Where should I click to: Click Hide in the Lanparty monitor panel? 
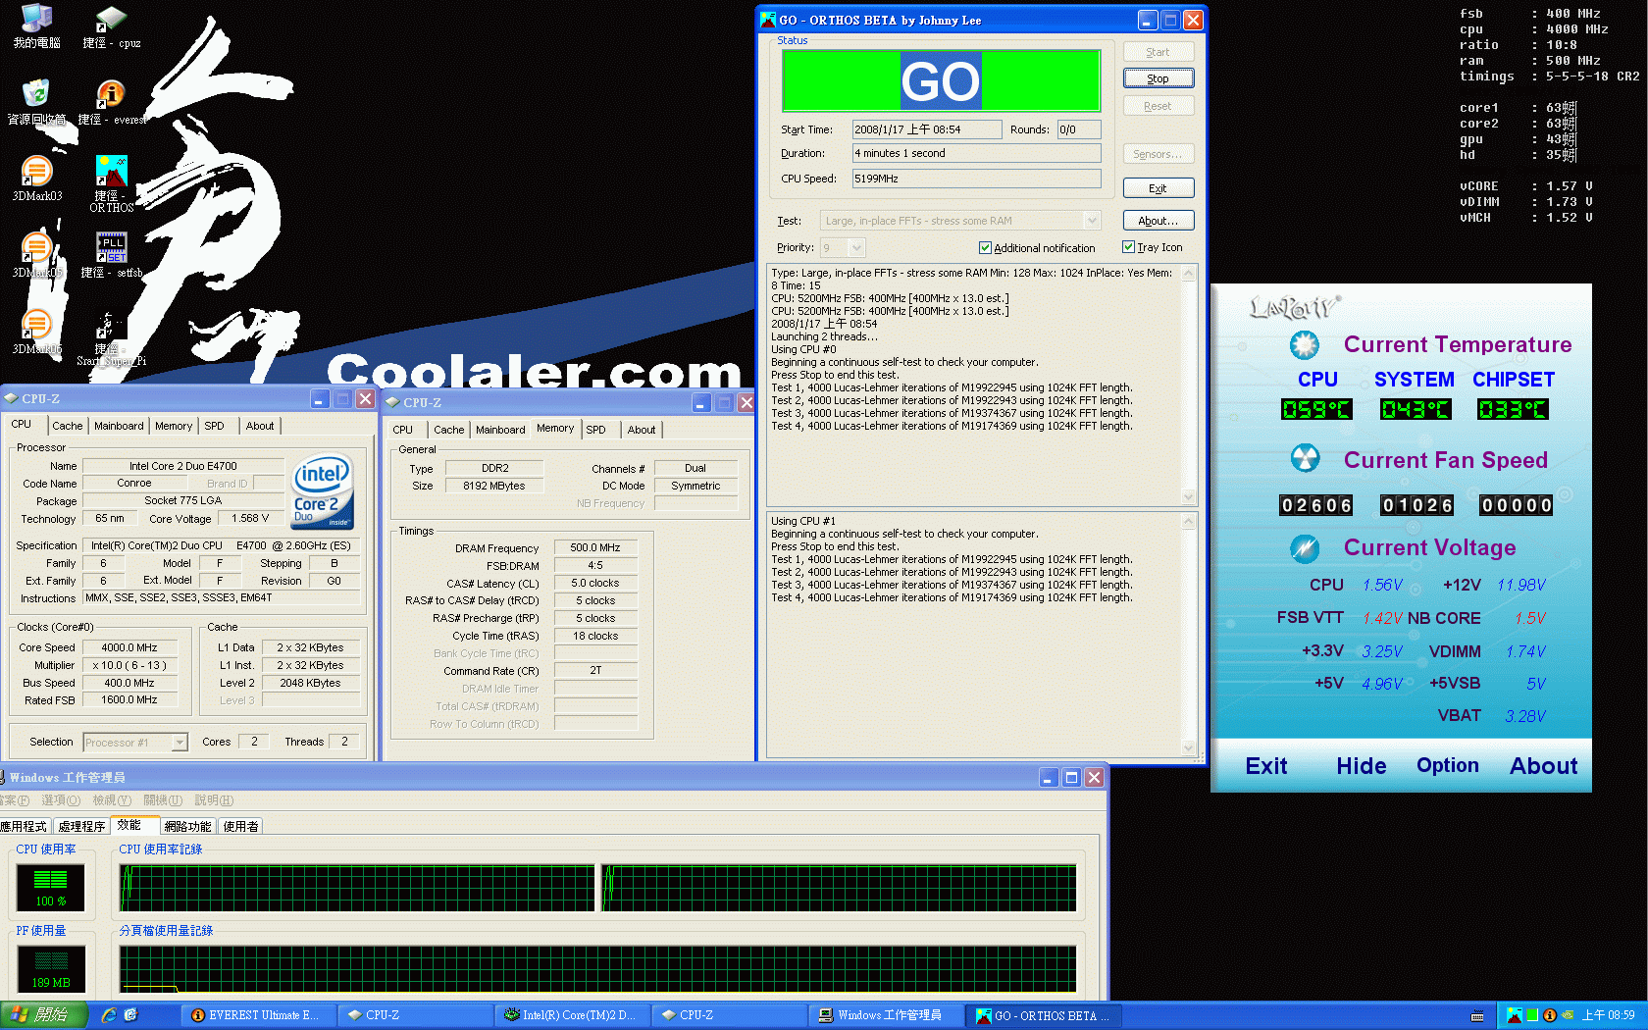click(x=1362, y=766)
